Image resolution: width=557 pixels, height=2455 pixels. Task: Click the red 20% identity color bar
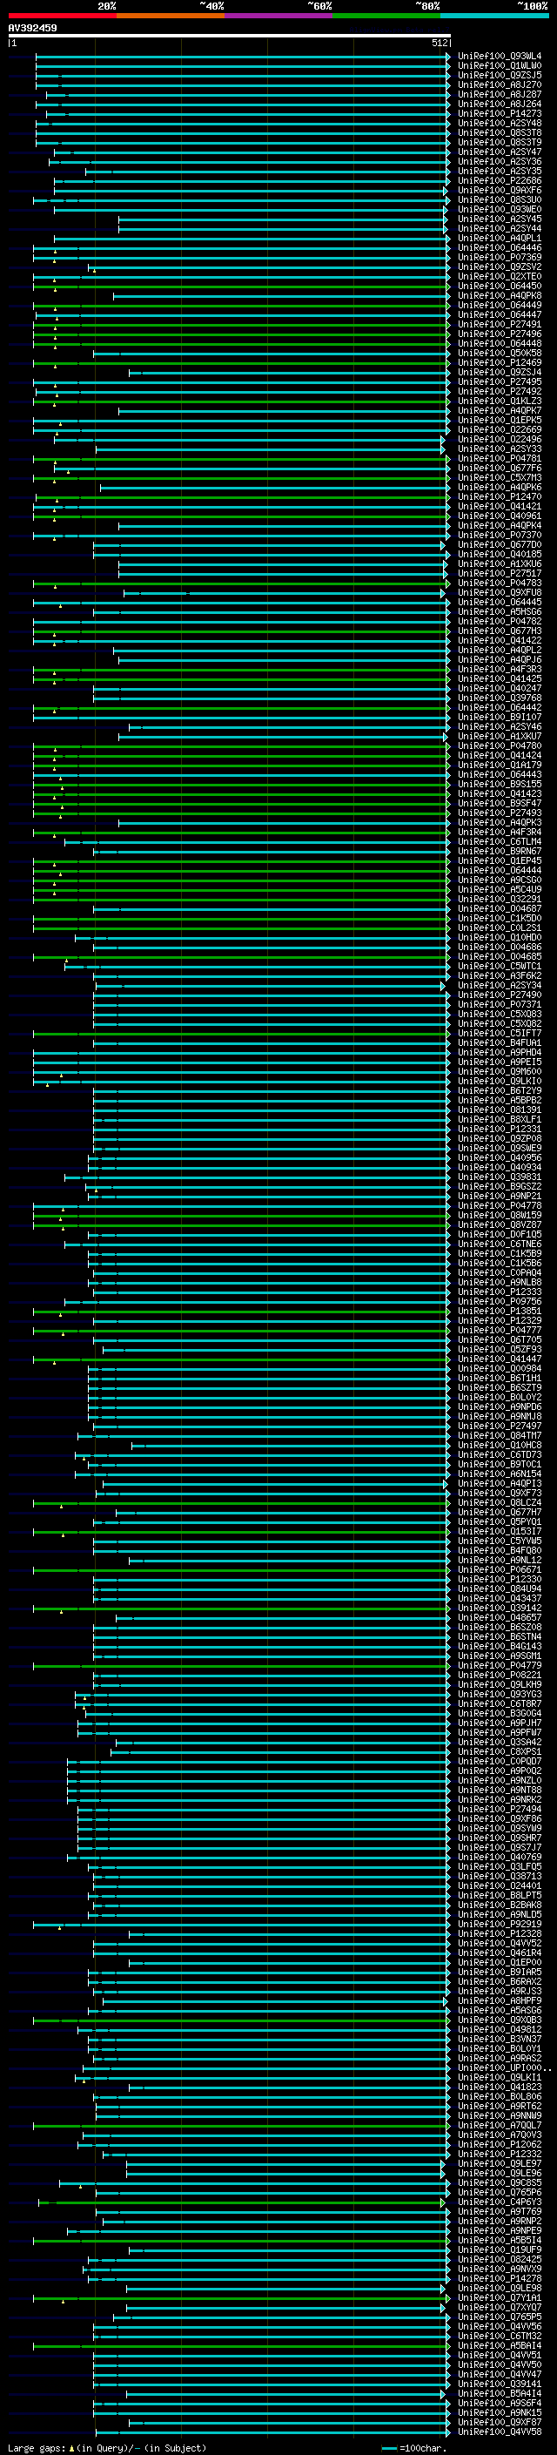62,16
